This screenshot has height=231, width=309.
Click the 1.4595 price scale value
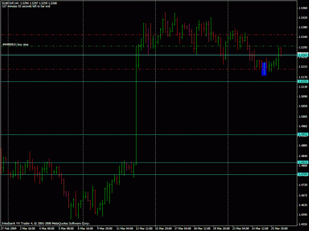coord(303,215)
